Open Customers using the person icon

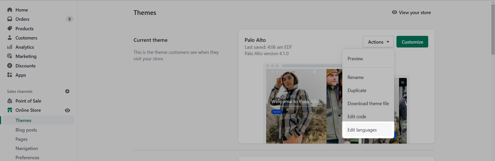[10, 38]
